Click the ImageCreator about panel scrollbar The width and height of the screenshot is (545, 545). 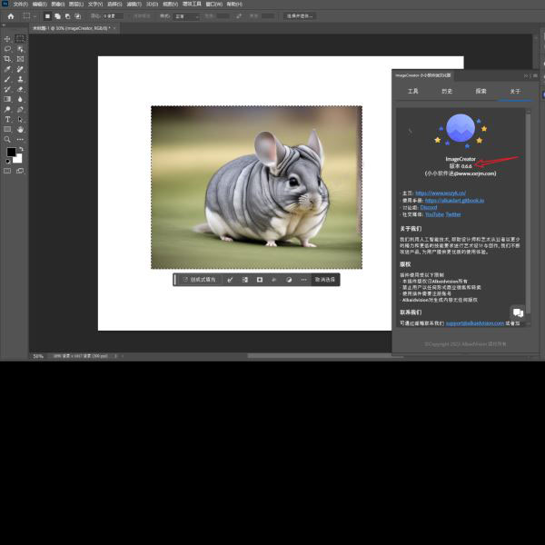(529, 212)
